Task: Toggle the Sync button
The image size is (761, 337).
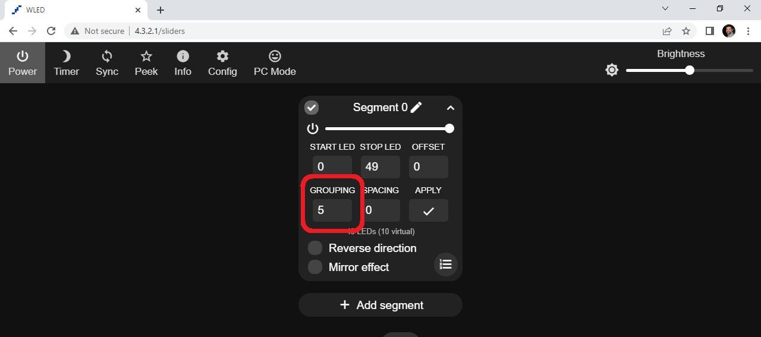Action: pos(107,62)
